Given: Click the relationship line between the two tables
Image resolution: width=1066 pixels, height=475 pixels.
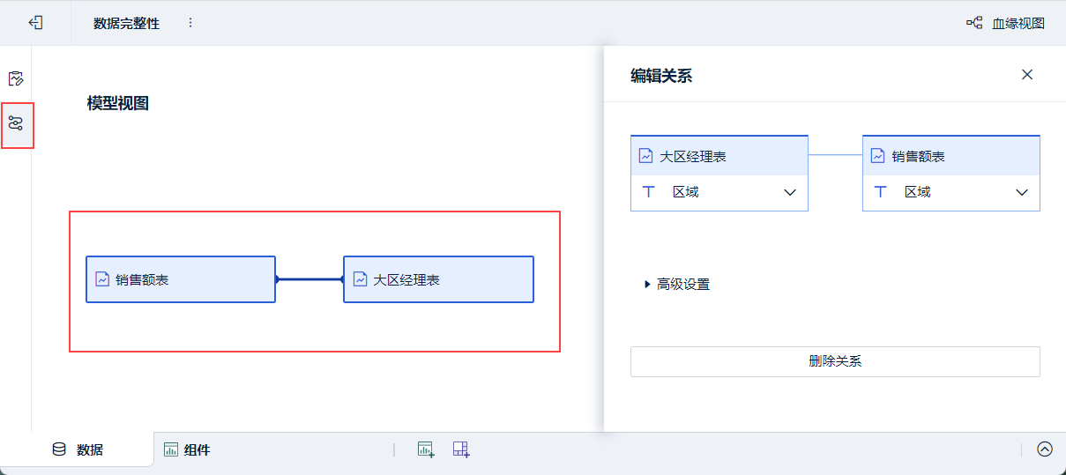Looking at the screenshot, I should (x=309, y=279).
